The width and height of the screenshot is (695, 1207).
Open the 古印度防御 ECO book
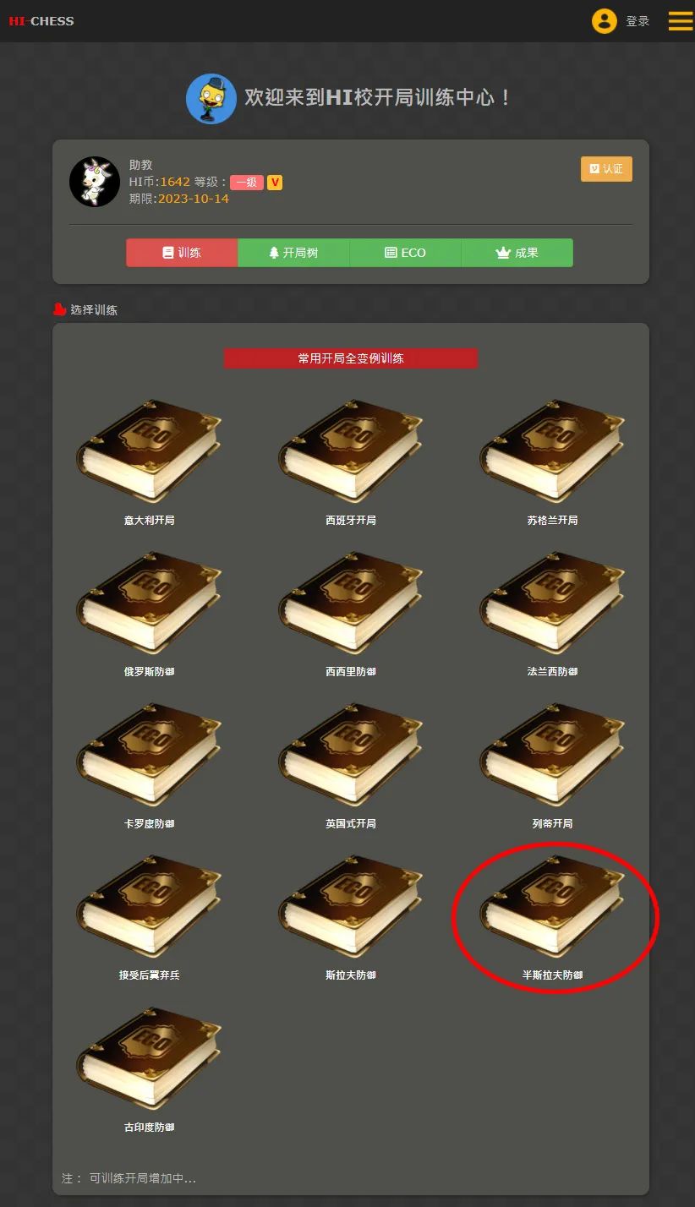coord(149,1057)
